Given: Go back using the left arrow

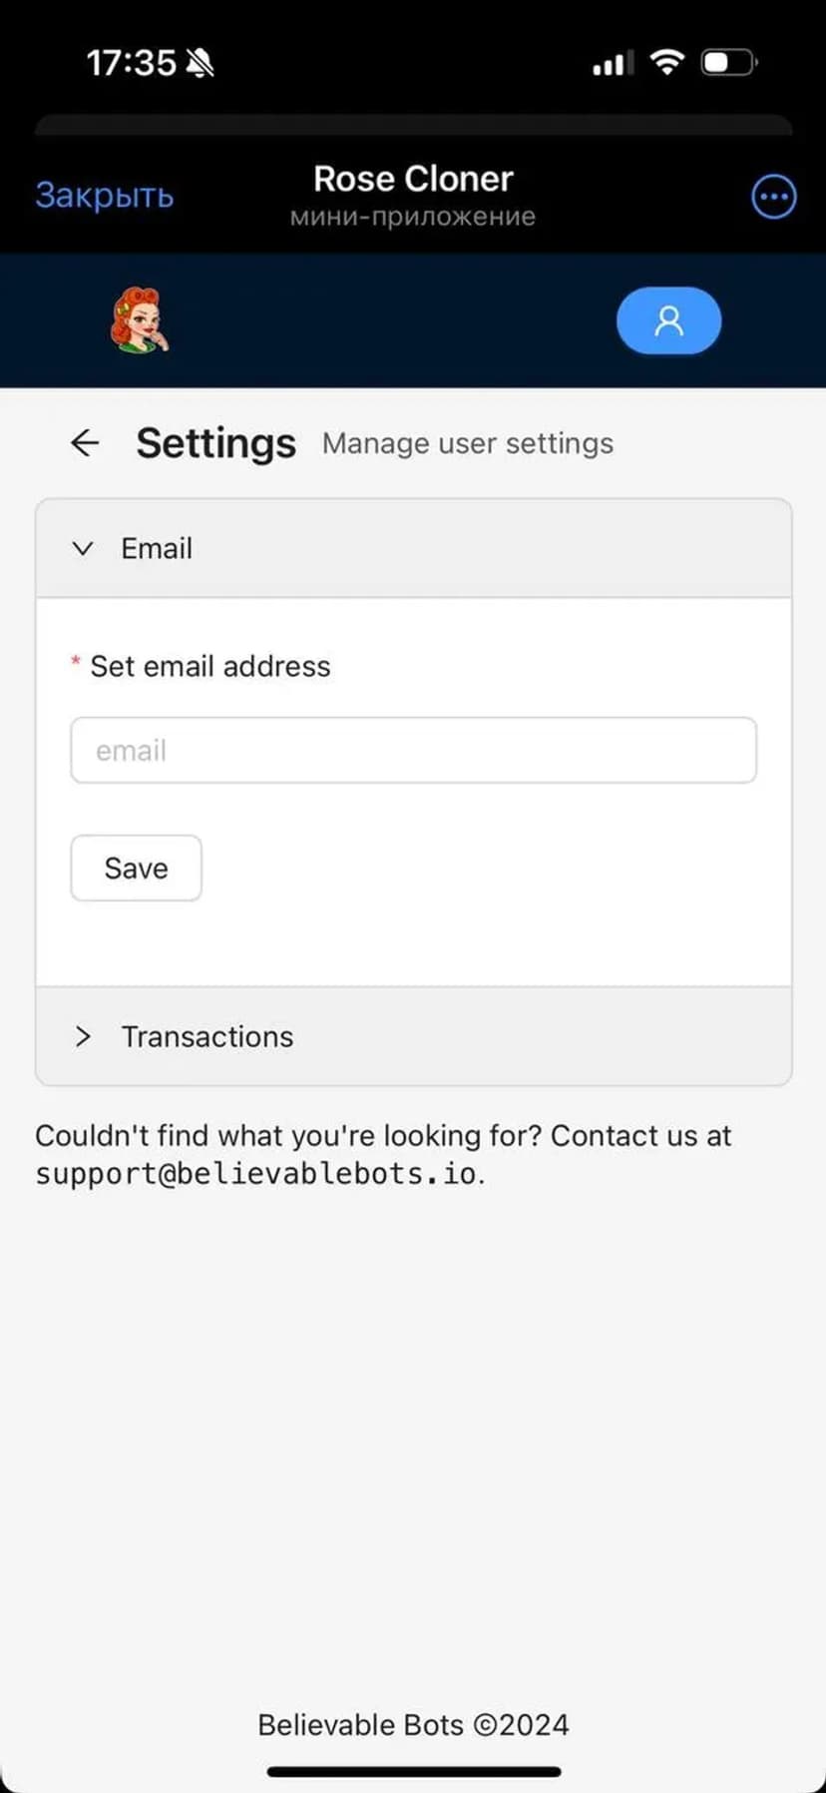Looking at the screenshot, I should [86, 442].
